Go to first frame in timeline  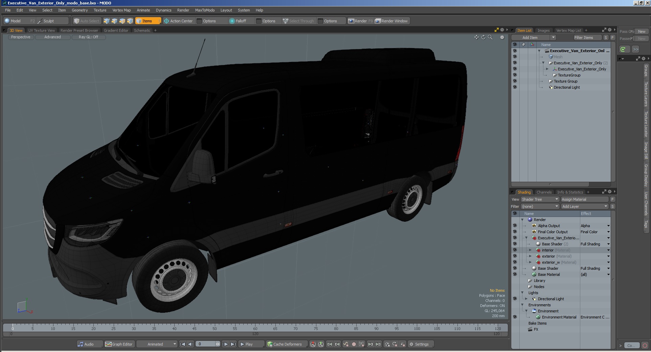tap(182, 344)
